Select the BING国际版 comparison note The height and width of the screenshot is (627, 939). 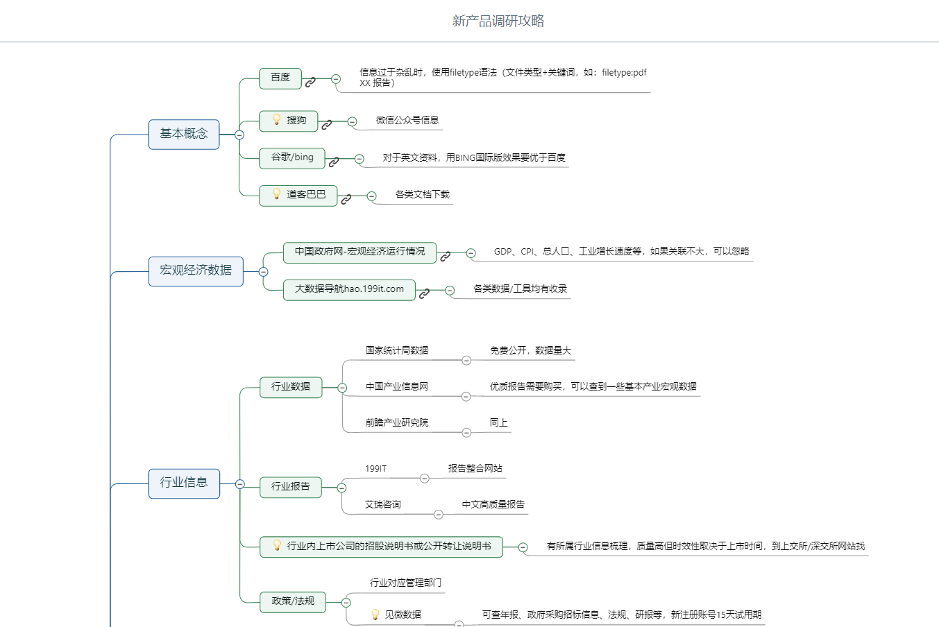pos(474,157)
